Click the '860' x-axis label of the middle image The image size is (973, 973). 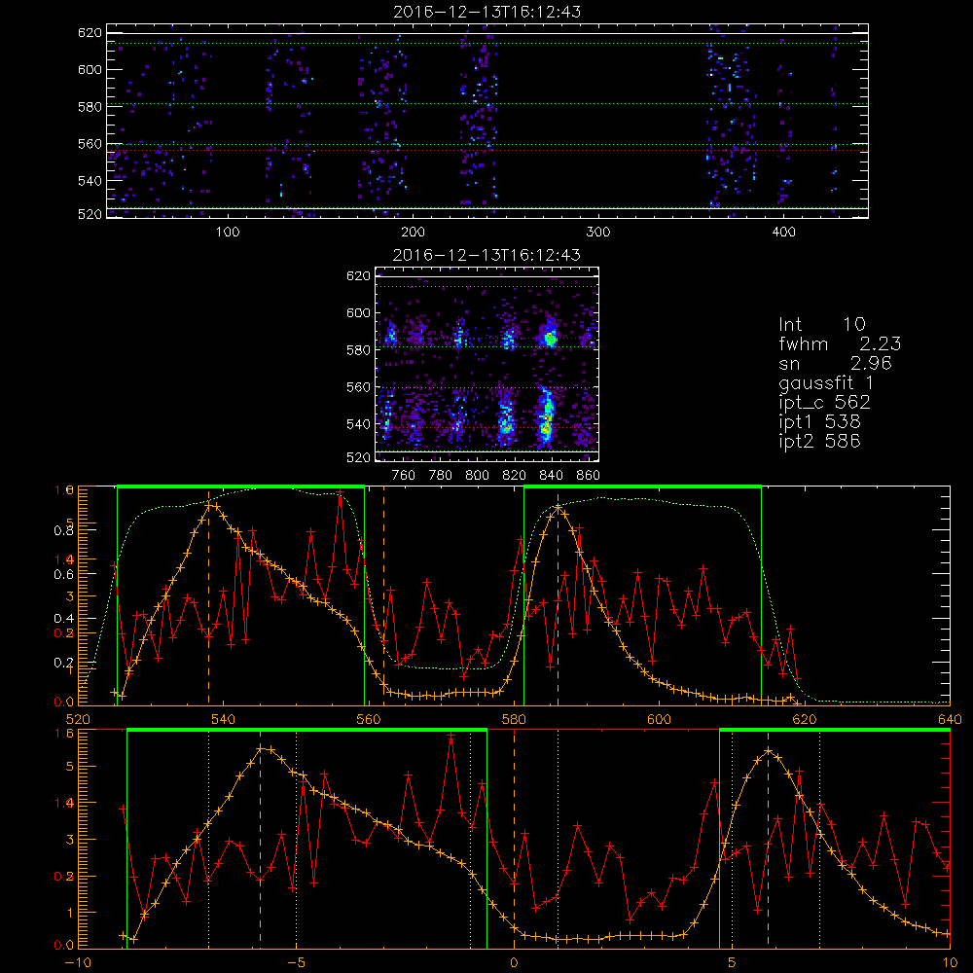589,476
